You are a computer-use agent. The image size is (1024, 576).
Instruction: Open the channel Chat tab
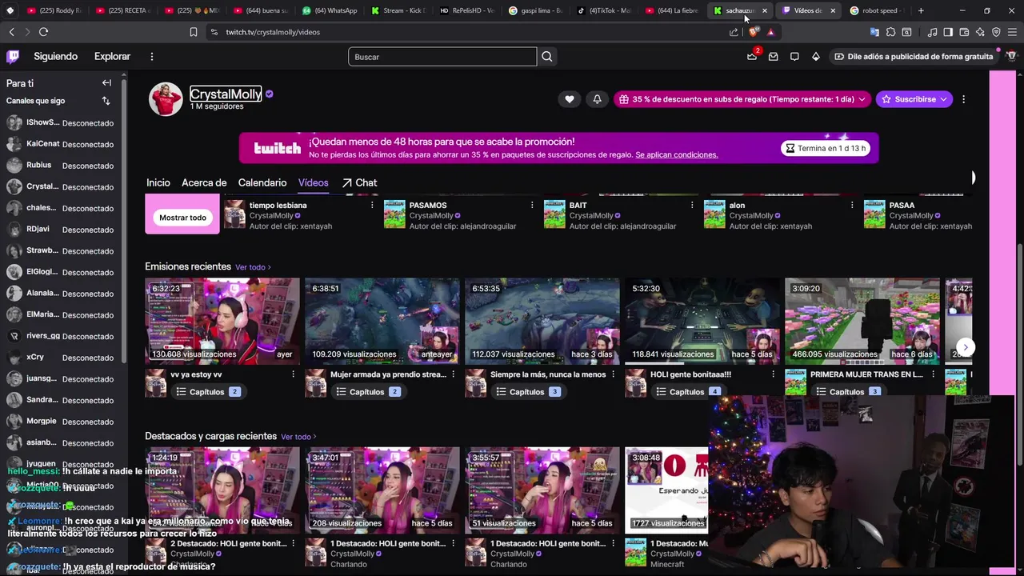359,182
